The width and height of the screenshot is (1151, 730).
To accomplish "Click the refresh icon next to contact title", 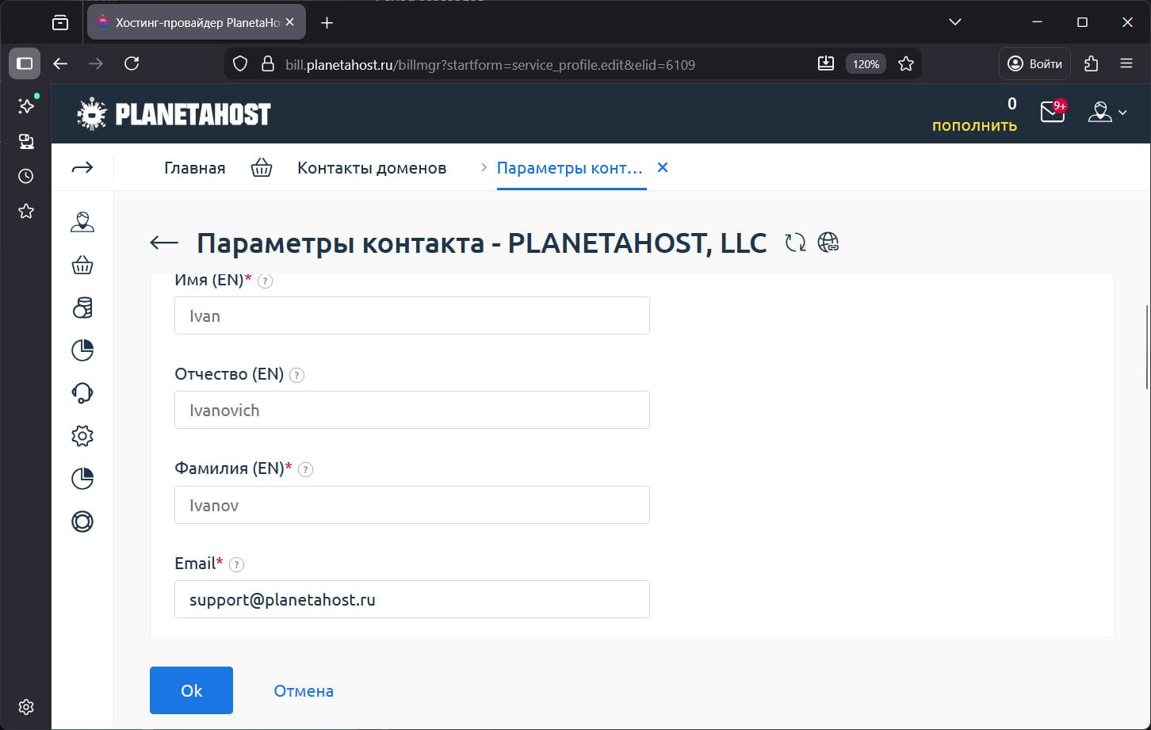I will (794, 243).
